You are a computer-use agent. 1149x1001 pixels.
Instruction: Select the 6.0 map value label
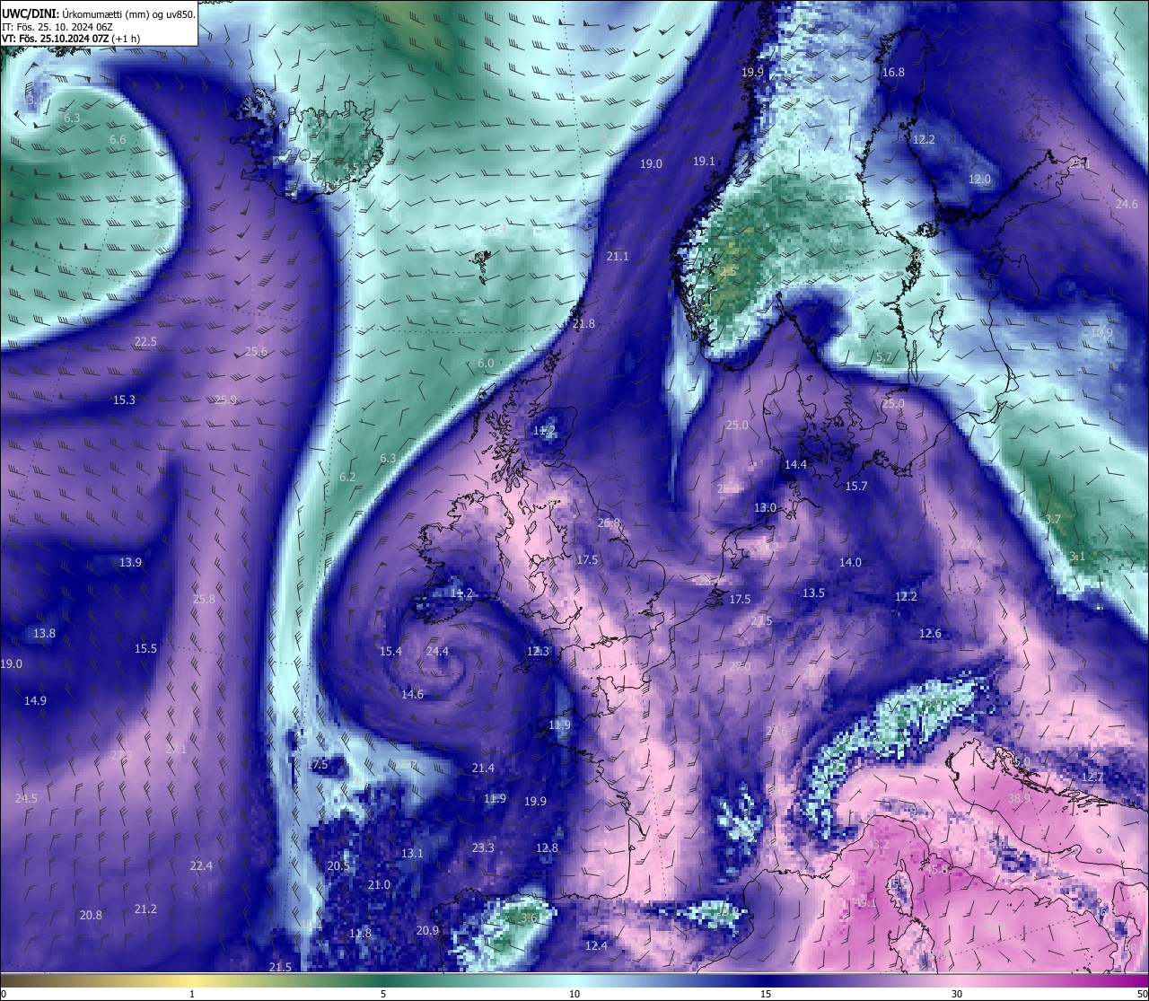[x=486, y=364]
